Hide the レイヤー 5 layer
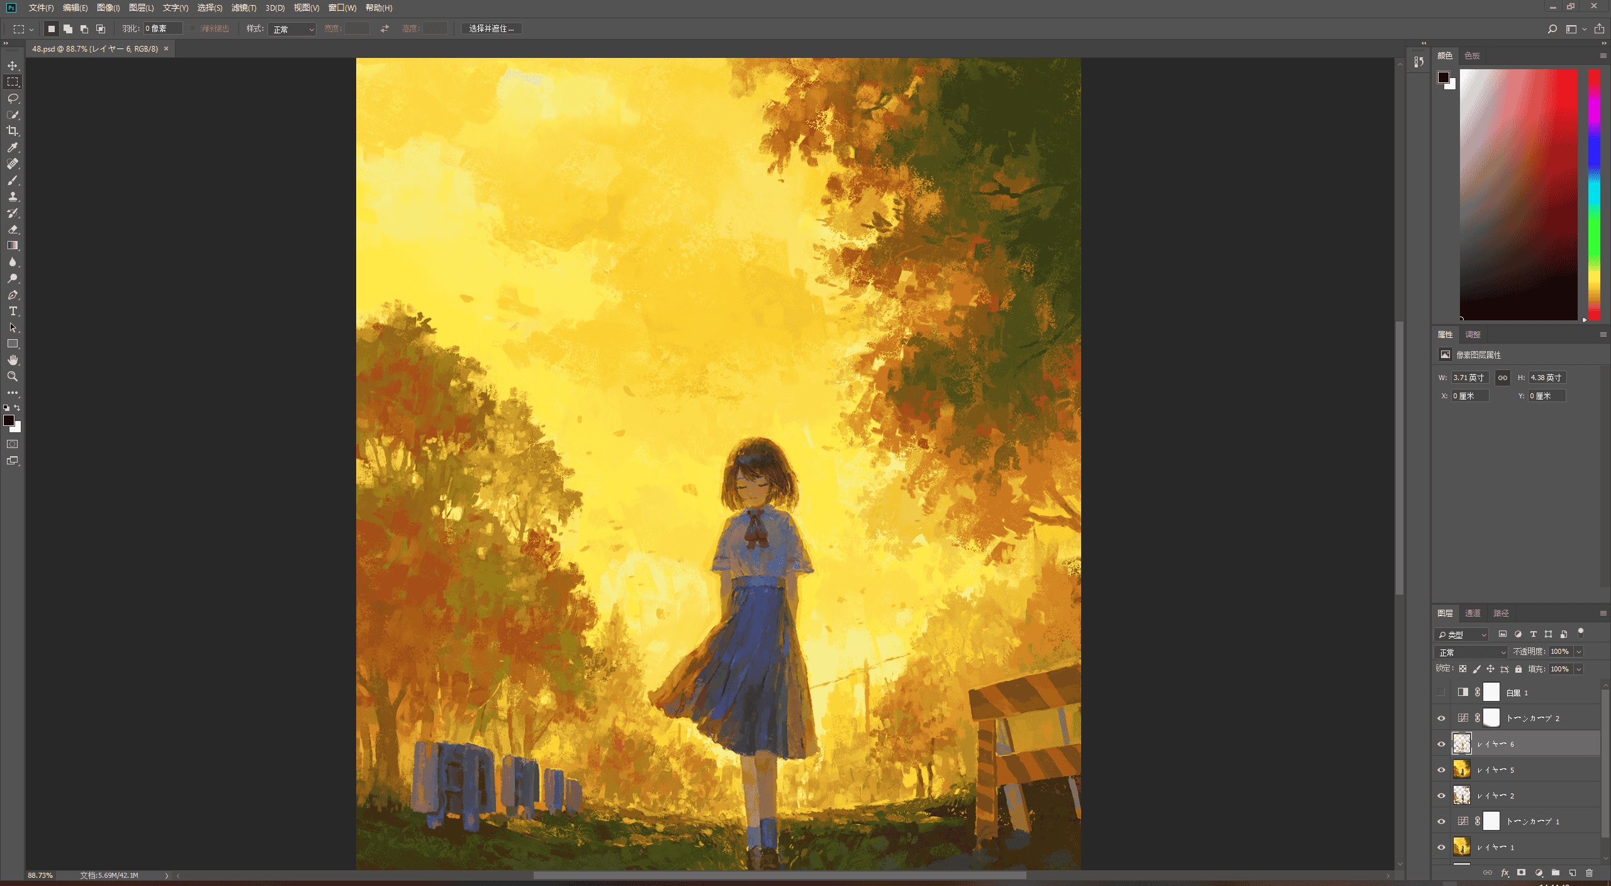This screenshot has width=1611, height=886. 1441,770
